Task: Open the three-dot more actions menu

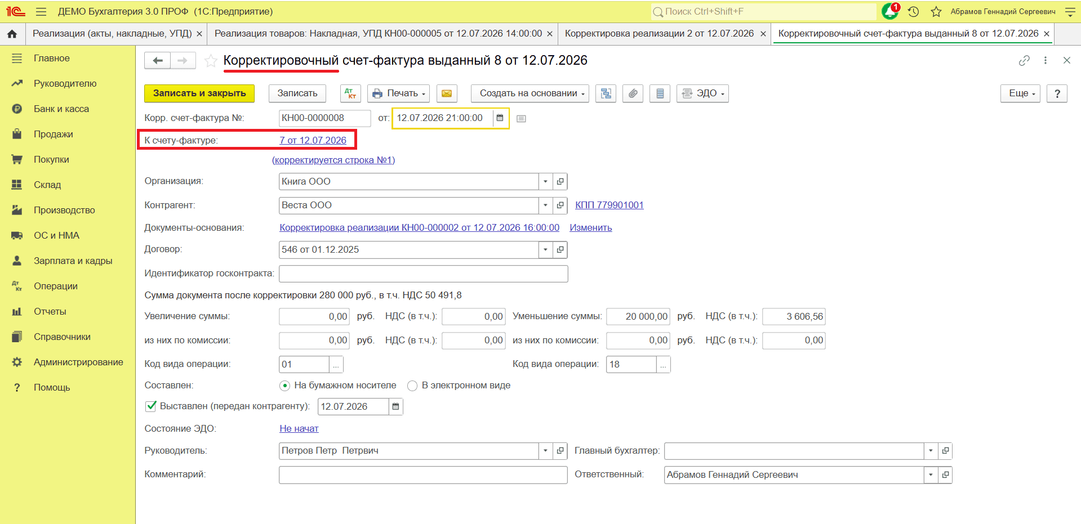Action: [1046, 60]
